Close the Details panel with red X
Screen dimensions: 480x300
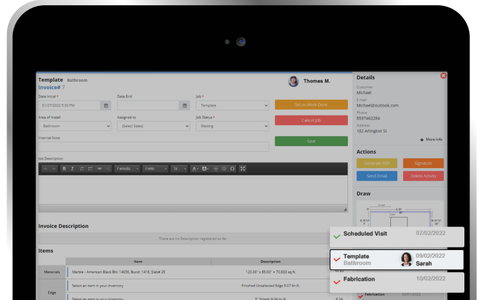pos(444,76)
